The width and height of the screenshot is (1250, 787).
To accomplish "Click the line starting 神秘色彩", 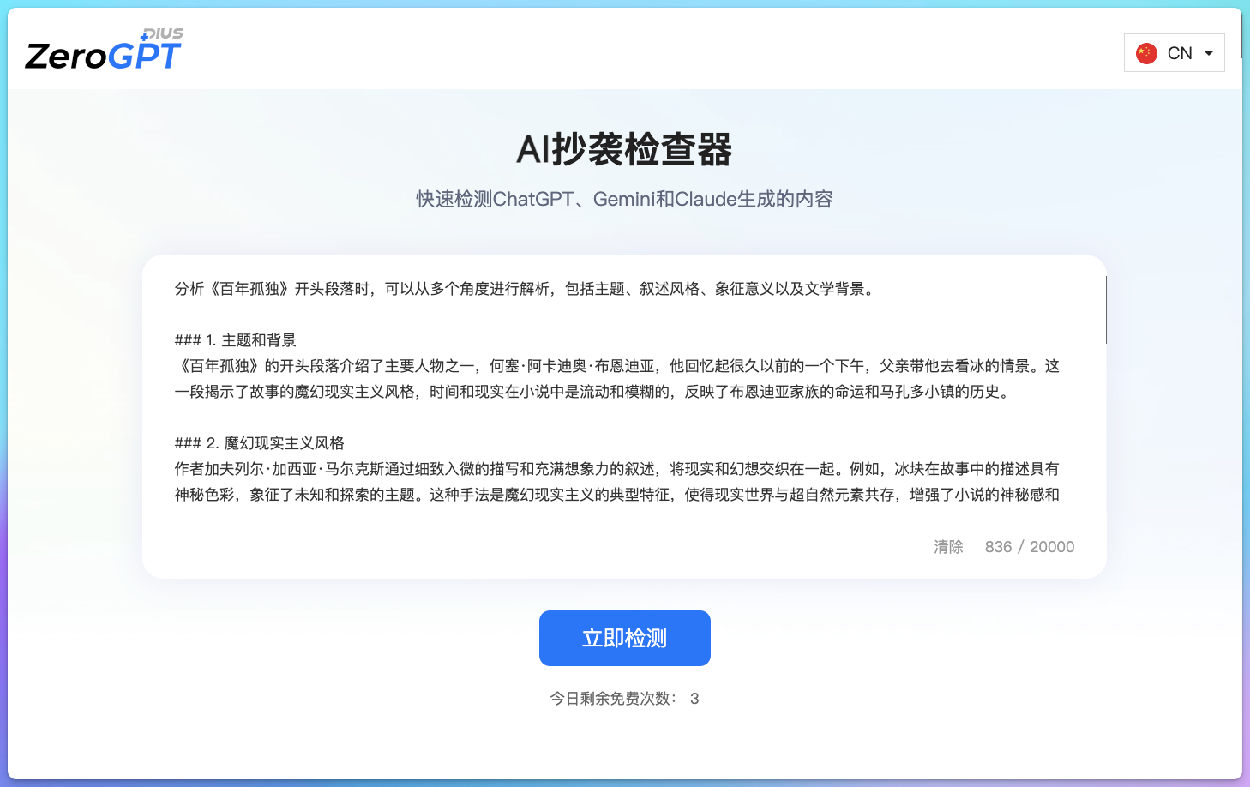I will [x=617, y=495].
